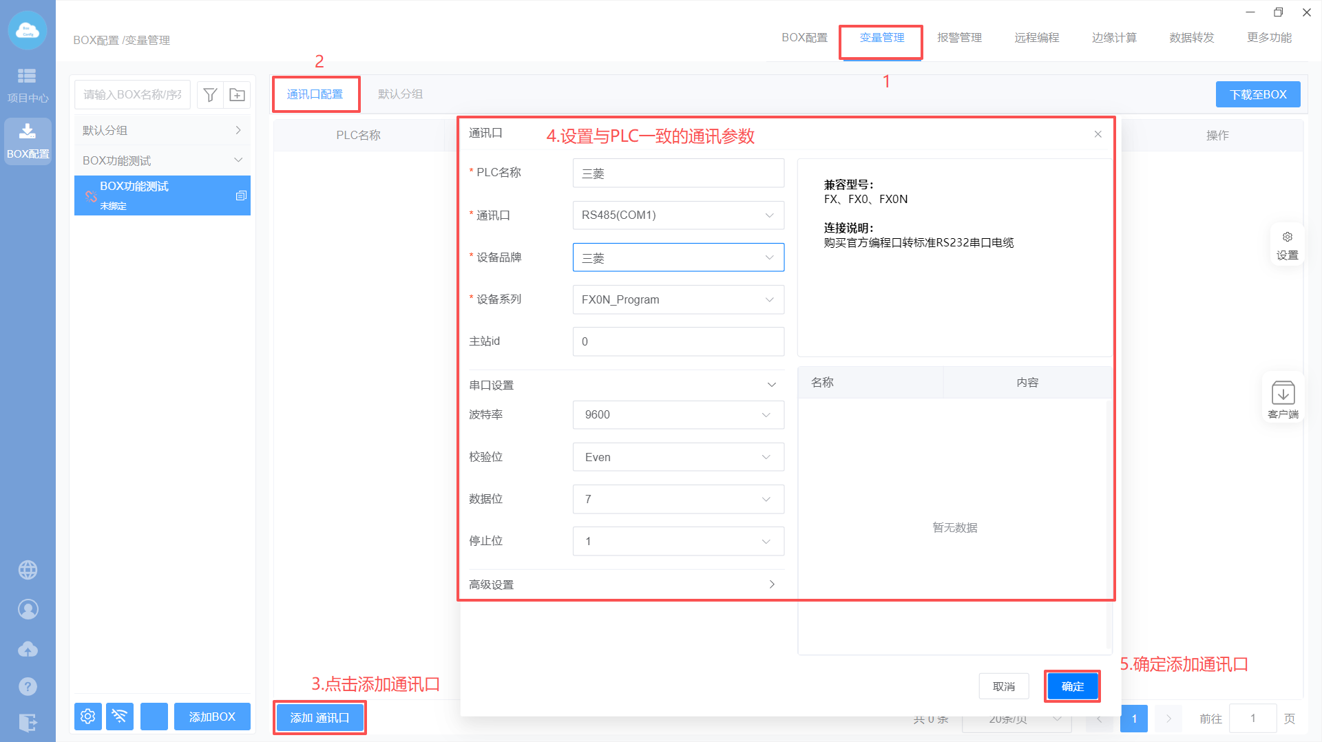Open the 校验位 Even dropdown
1322x742 pixels.
(678, 458)
